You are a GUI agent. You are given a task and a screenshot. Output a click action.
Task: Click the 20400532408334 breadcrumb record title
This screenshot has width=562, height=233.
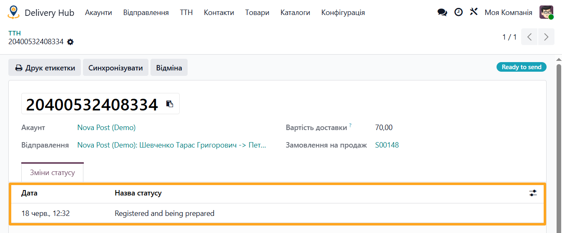[x=36, y=42]
